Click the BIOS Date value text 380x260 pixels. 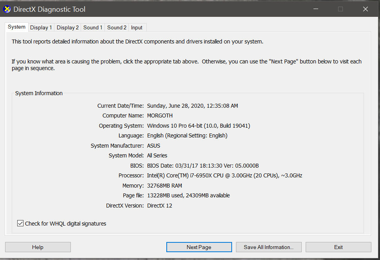pos(203,166)
